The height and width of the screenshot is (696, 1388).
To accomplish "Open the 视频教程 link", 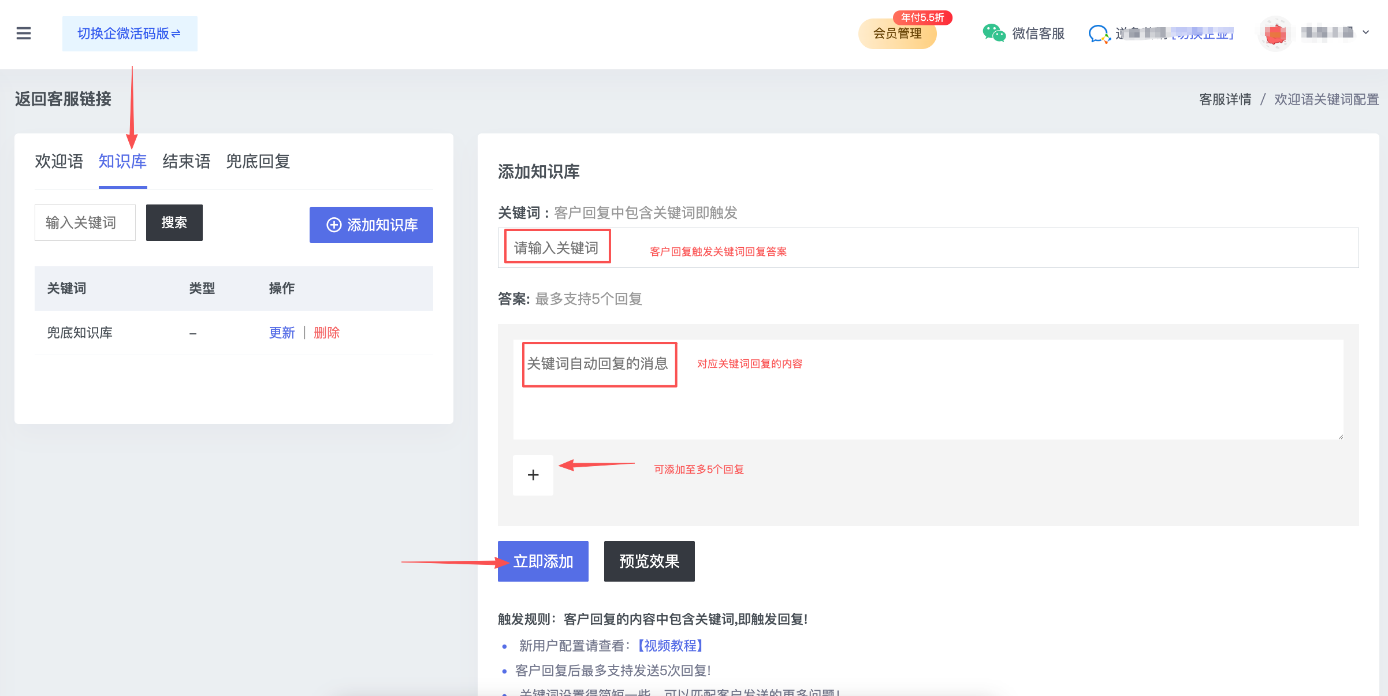I will [671, 645].
